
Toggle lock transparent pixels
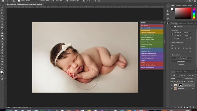click(x=175, y=82)
